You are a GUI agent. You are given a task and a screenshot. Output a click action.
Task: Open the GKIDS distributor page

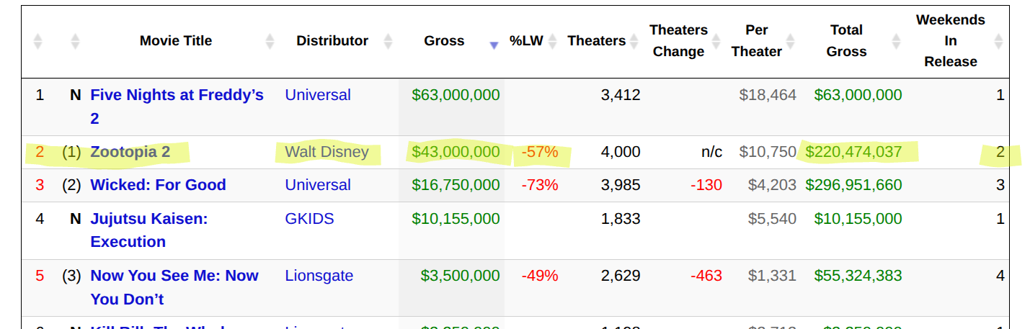click(x=309, y=219)
